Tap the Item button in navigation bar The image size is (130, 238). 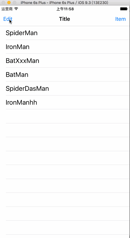pos(120,19)
